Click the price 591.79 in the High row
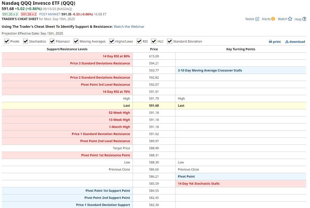Image resolution: width=310 pixels, height=208 pixels. pyautogui.click(x=154, y=99)
